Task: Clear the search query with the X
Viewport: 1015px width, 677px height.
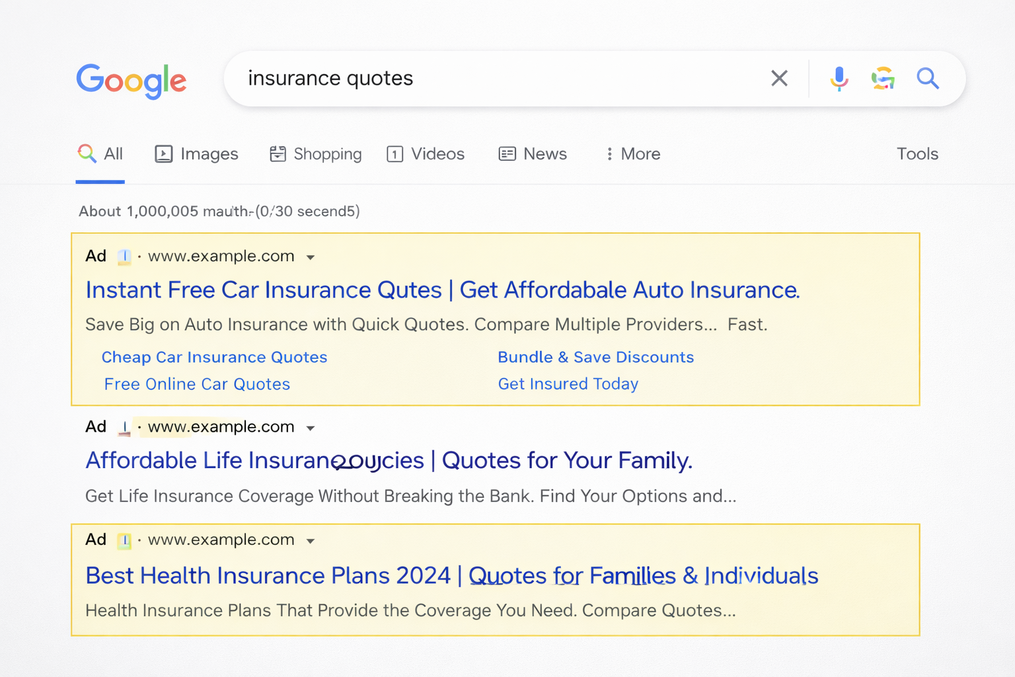Action: [779, 78]
